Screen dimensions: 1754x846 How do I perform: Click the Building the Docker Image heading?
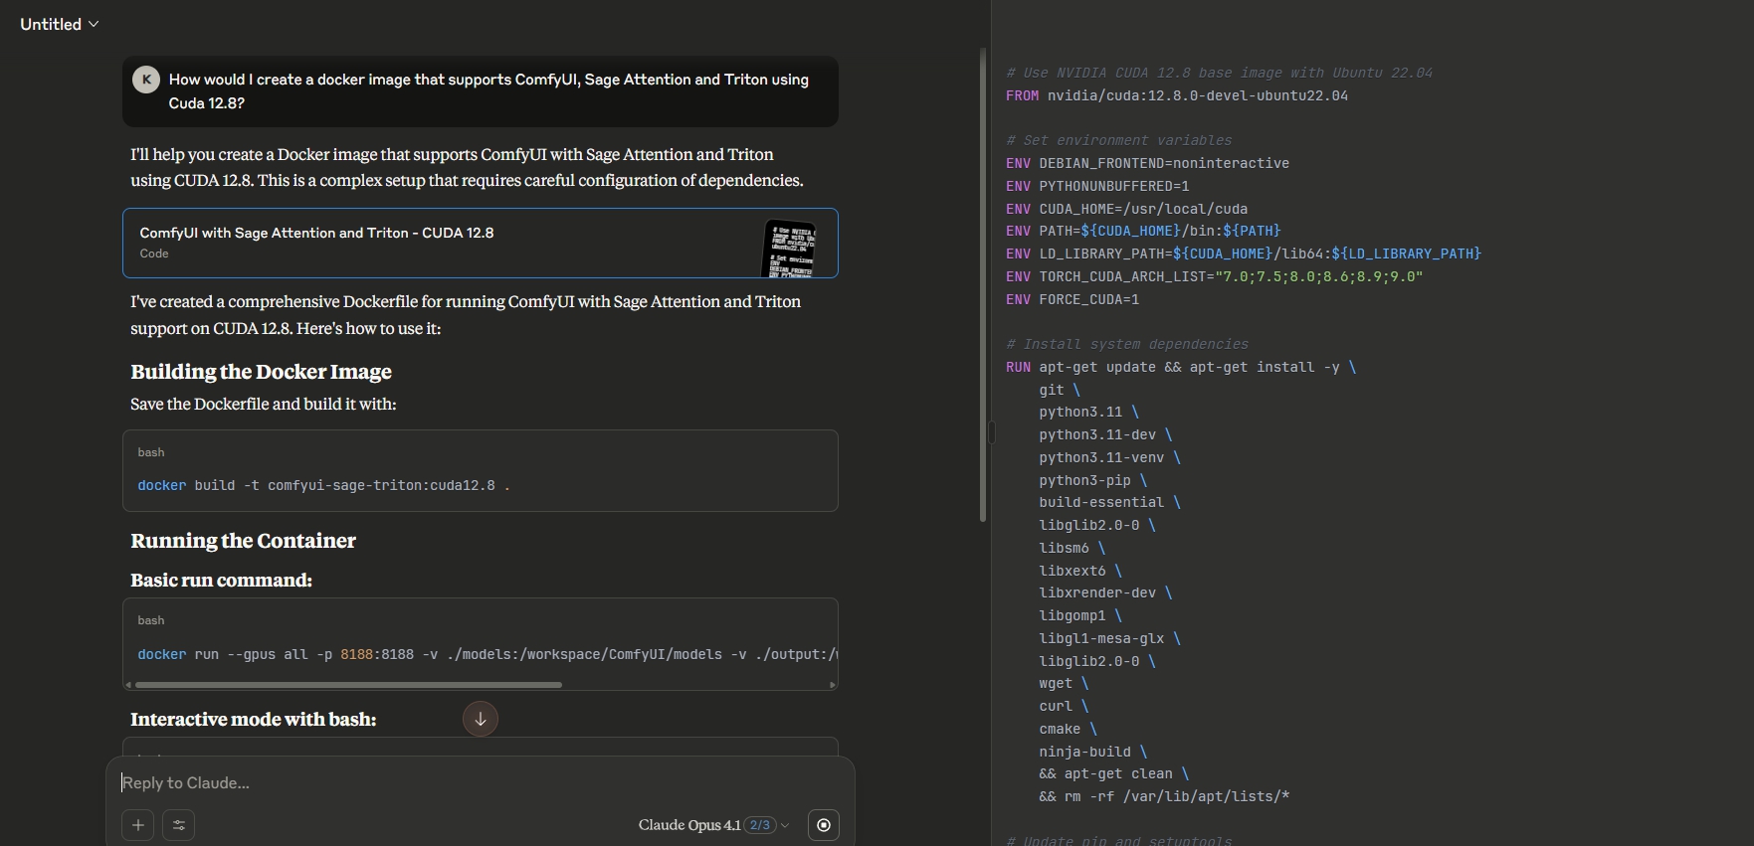coord(261,372)
